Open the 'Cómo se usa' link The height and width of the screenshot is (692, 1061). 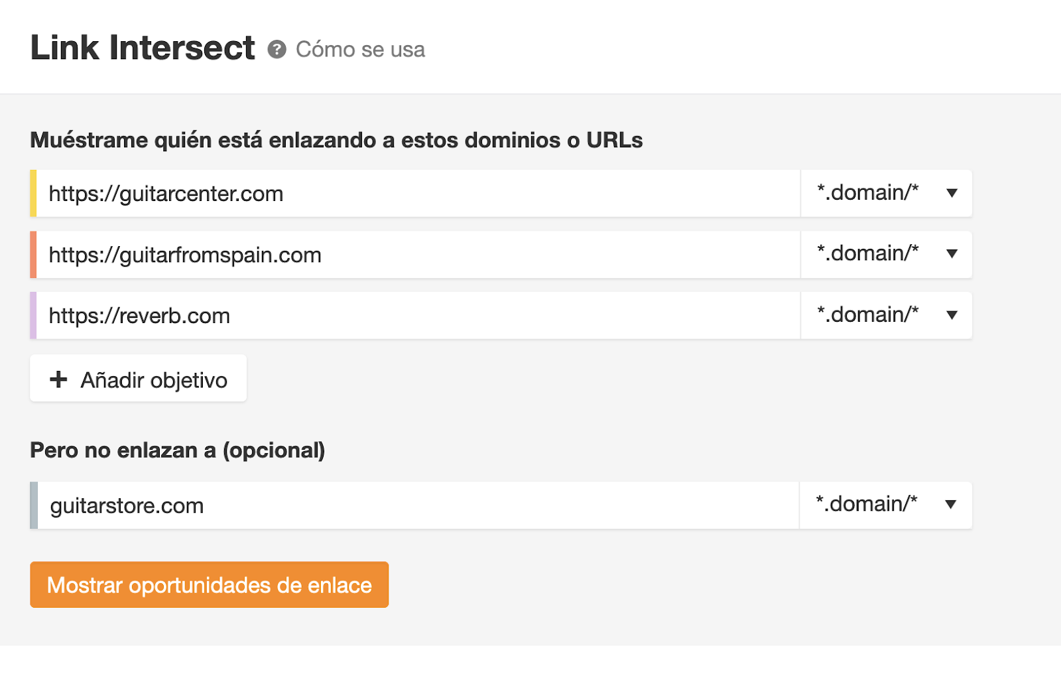pos(360,50)
